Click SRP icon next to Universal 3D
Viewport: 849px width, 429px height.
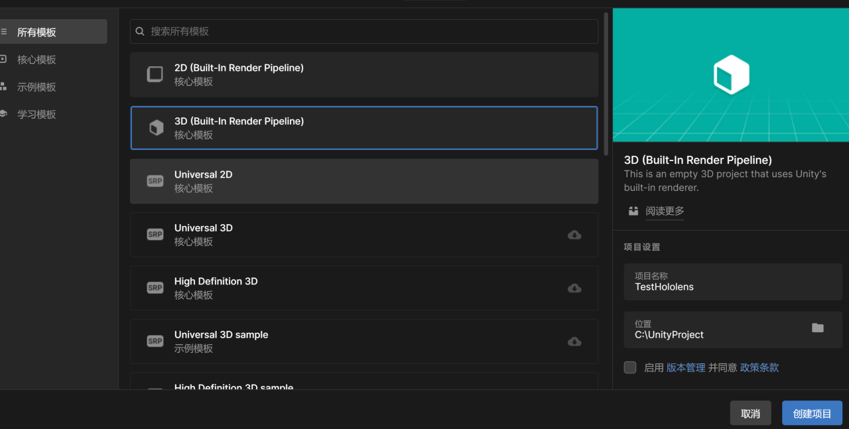tap(155, 235)
